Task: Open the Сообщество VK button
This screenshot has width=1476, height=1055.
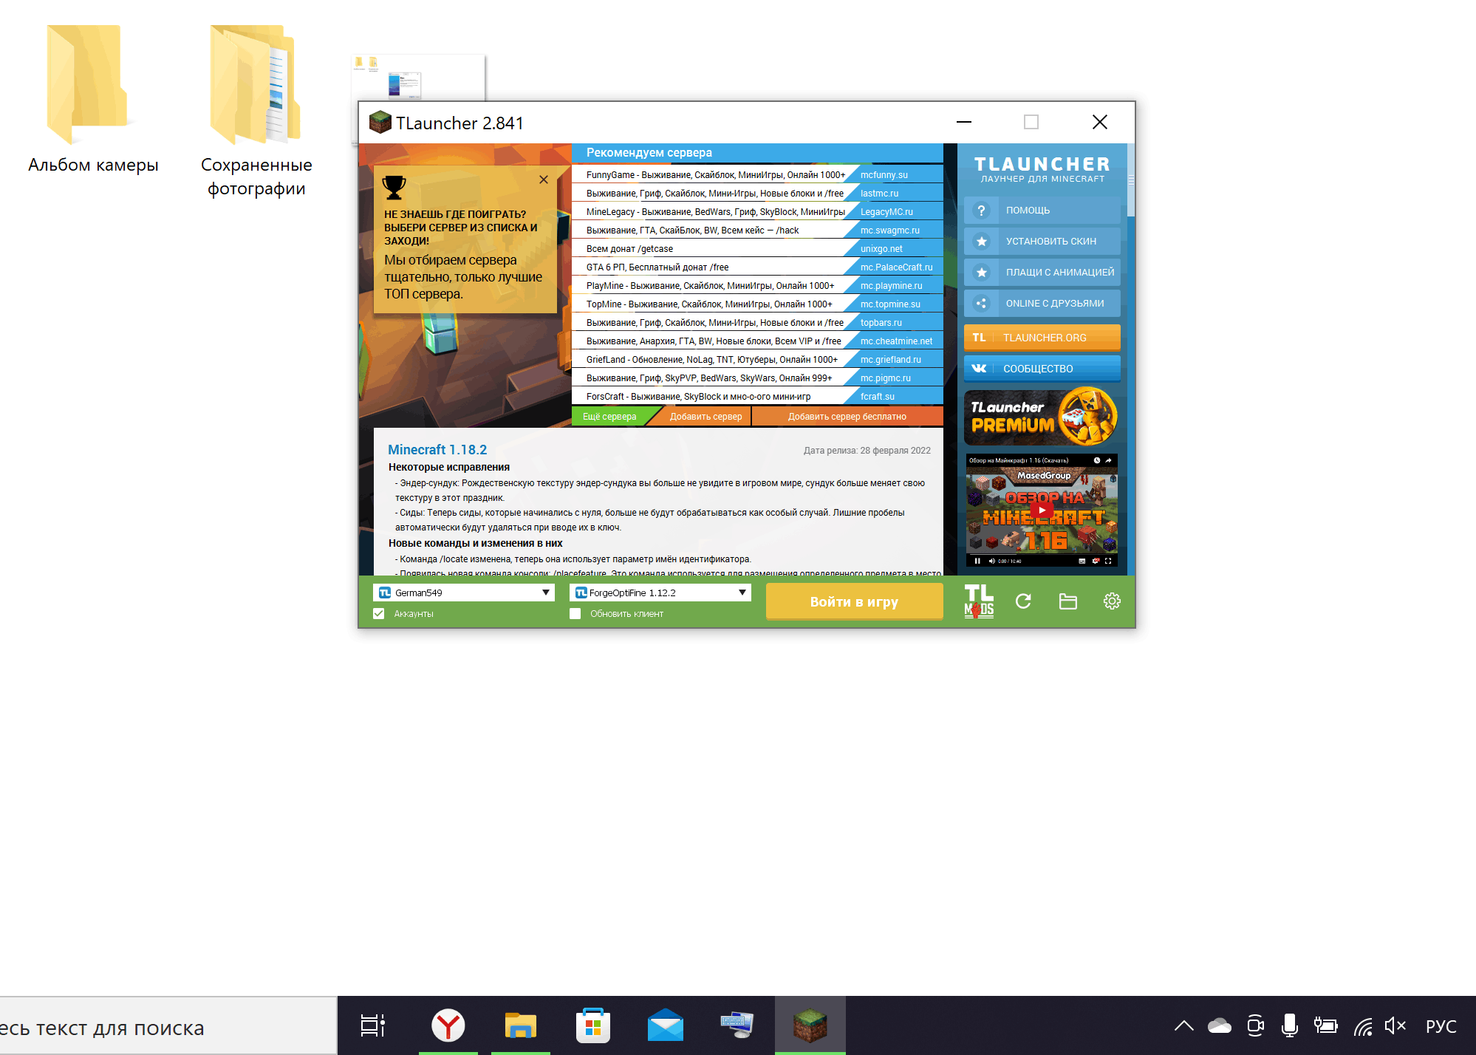Action: tap(1042, 369)
